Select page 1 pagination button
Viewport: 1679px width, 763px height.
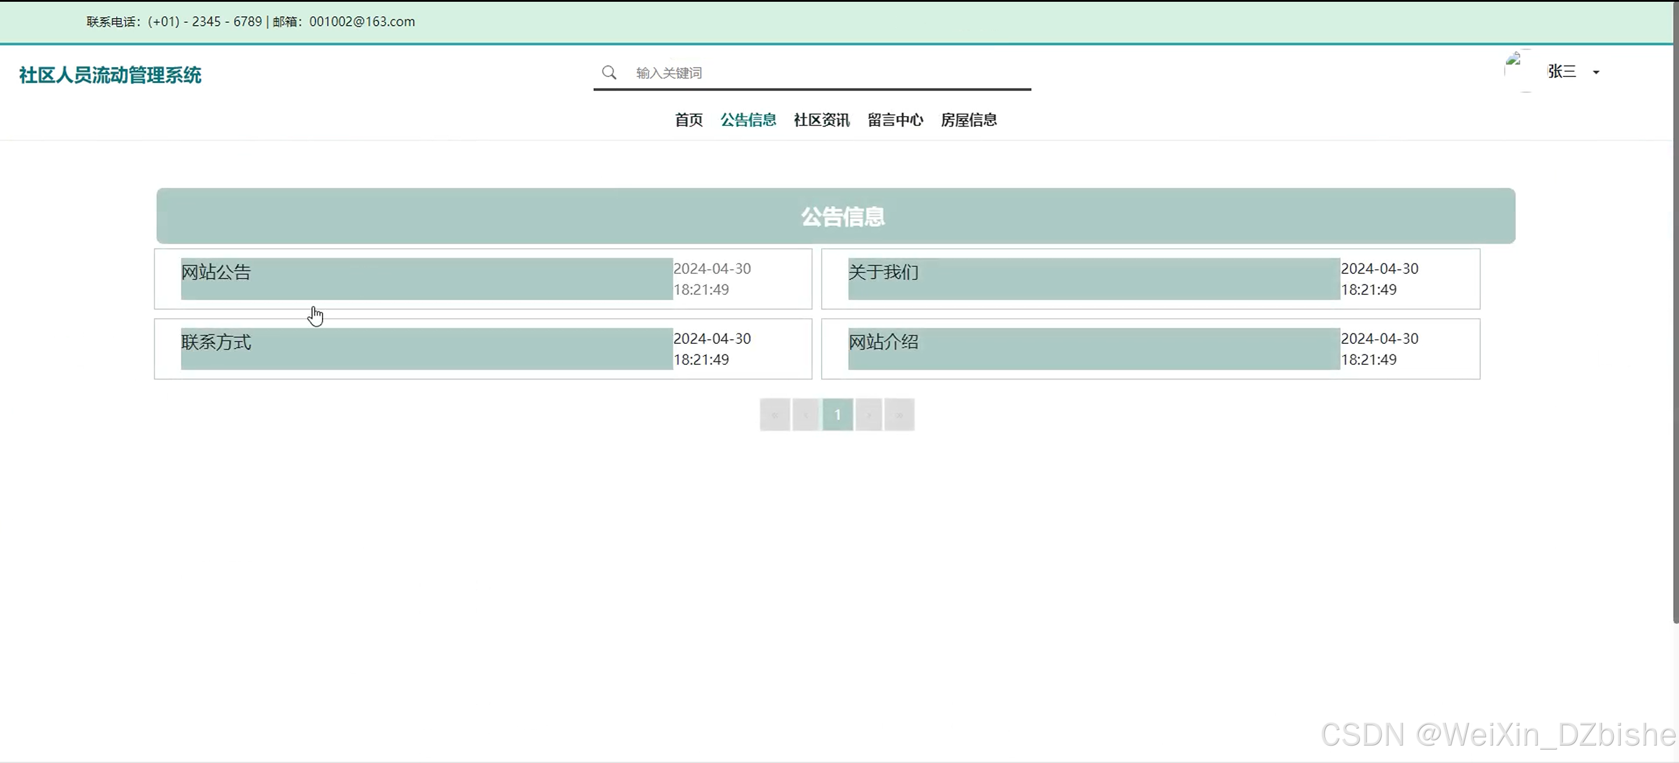[x=837, y=414]
